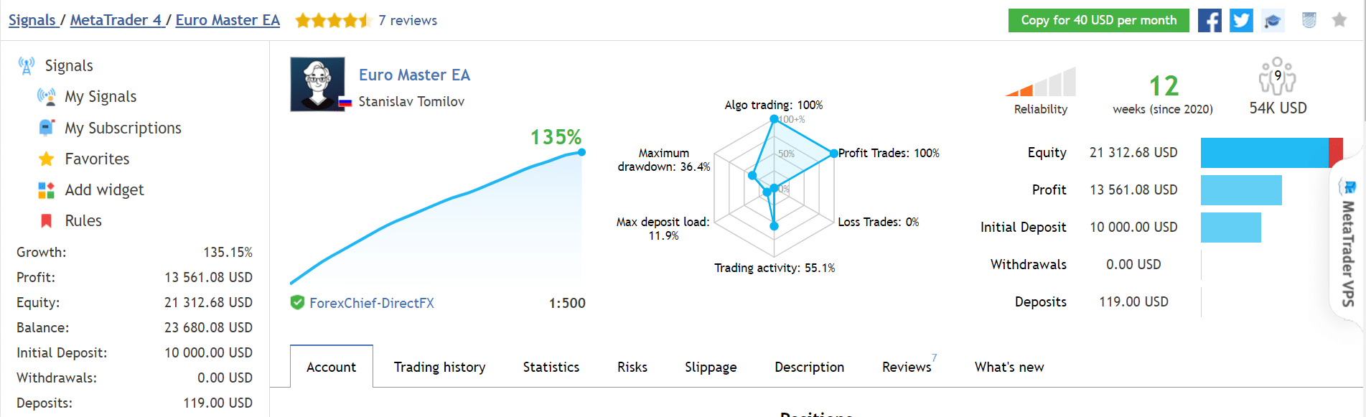This screenshot has width=1366, height=417.
Task: Open the Reviews tab
Action: [x=907, y=367]
